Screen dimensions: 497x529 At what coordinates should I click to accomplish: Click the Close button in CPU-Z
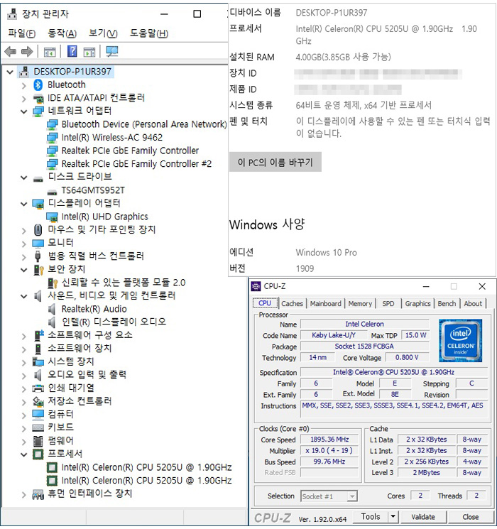[470, 516]
